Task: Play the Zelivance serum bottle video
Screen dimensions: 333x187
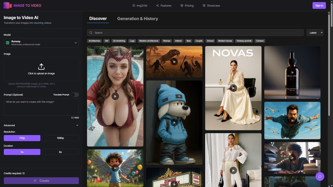Action: [292, 72]
